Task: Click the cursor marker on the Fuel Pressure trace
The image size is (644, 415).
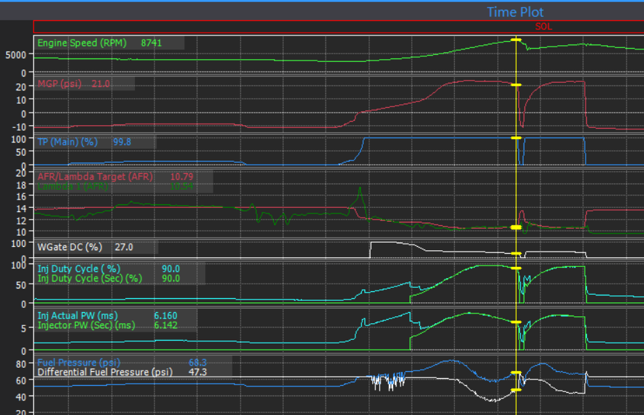Action: tap(516, 373)
